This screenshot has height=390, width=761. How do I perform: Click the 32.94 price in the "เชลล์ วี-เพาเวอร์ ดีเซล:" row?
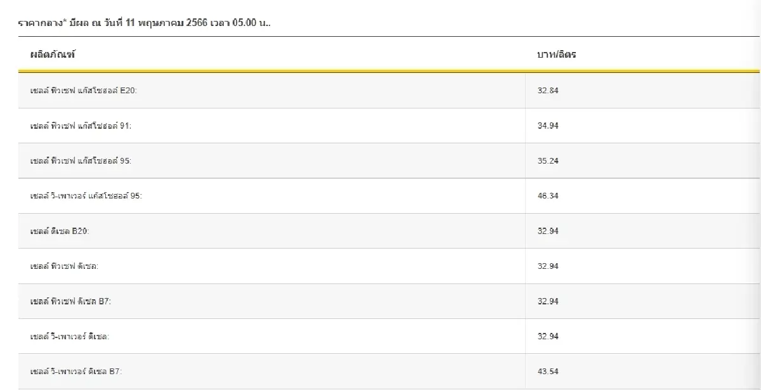548,336
